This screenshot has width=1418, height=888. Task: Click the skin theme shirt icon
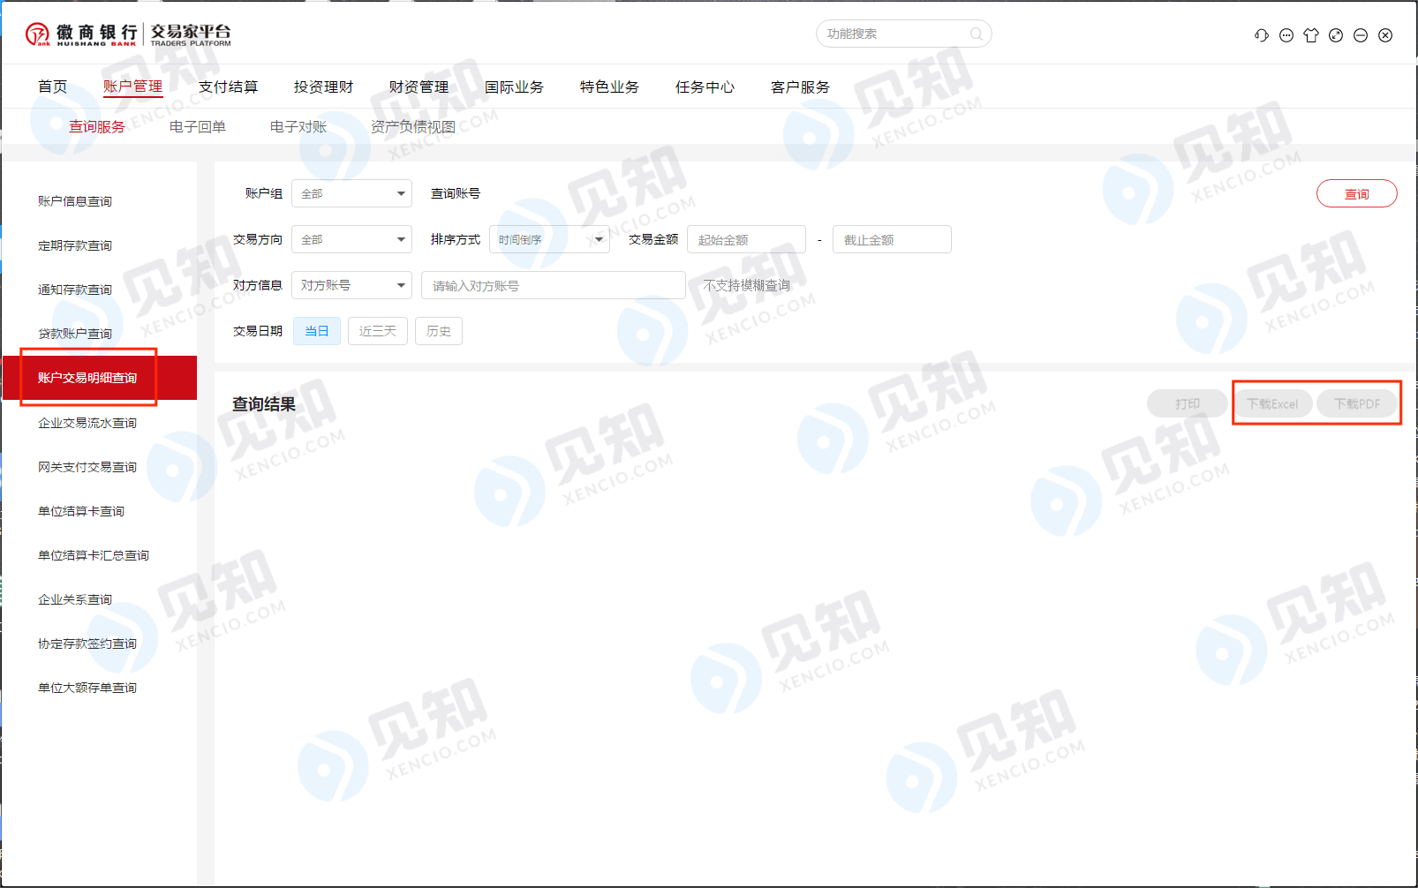pyautogui.click(x=1311, y=35)
